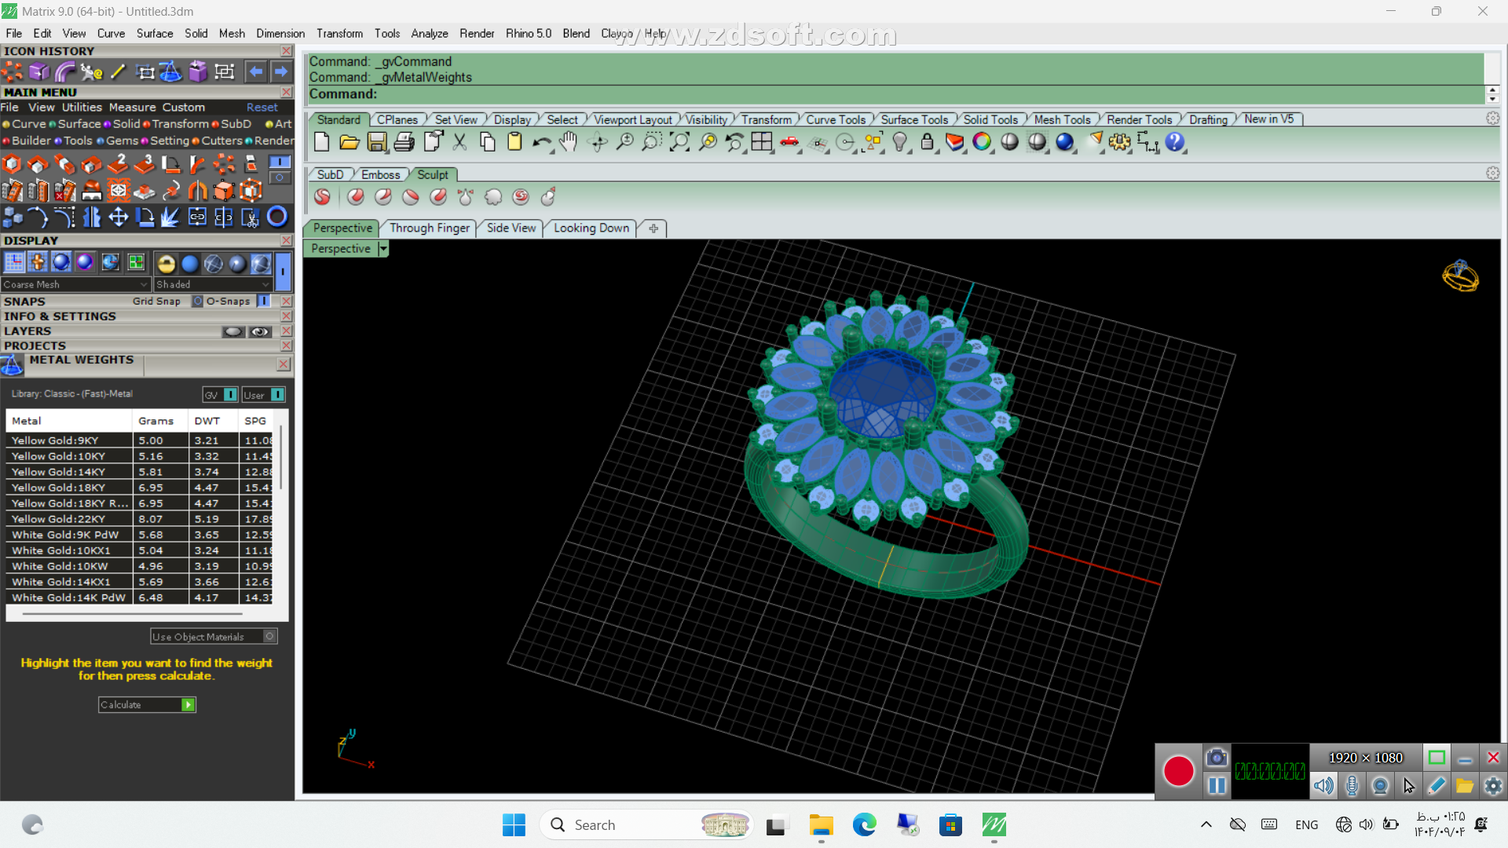Viewport: 1508px width, 848px height.
Task: Click the Save file toolbar icon
Action: (377, 142)
